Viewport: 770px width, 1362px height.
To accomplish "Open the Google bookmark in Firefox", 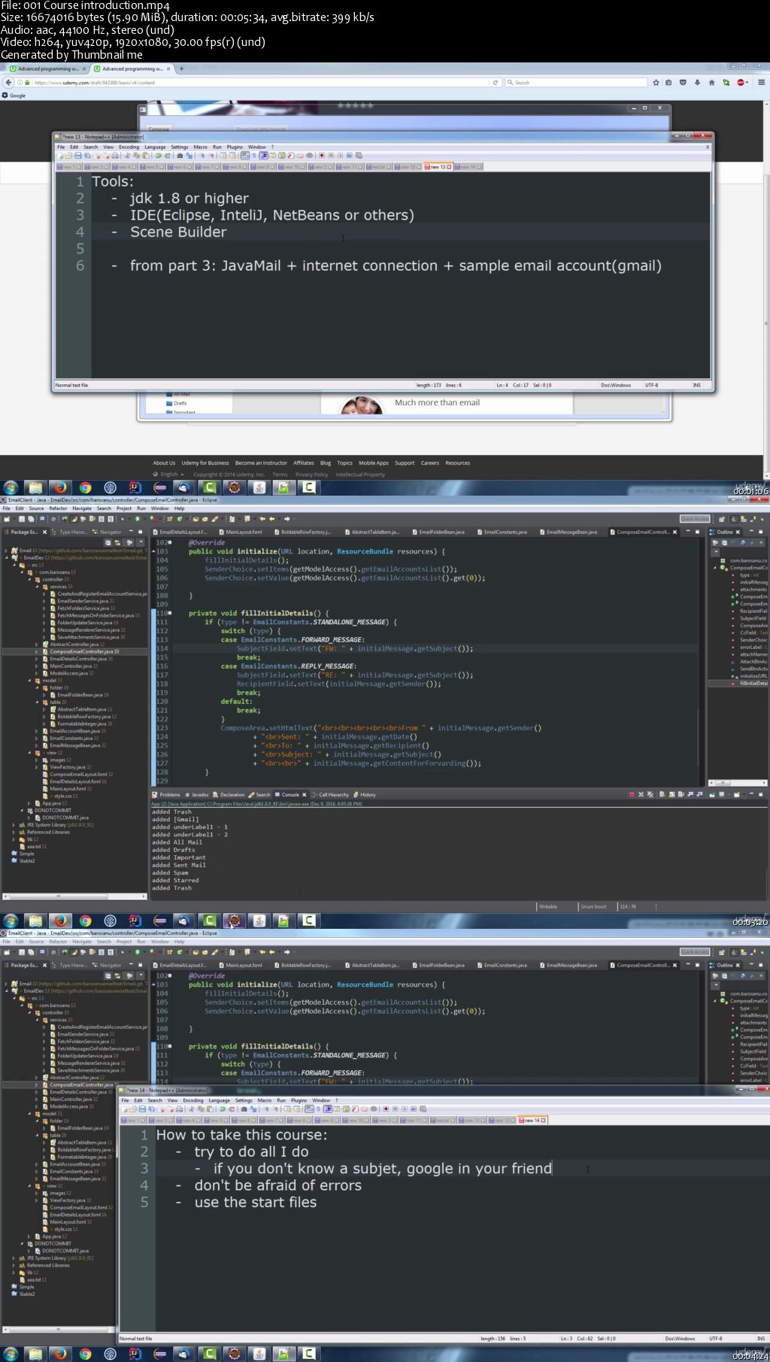I will tap(14, 96).
